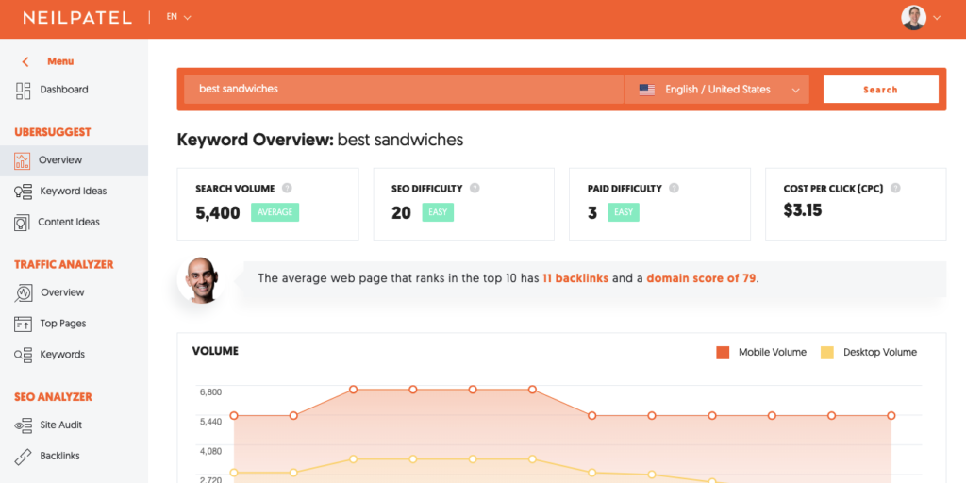Click Paid Difficulty help icon

pyautogui.click(x=674, y=189)
